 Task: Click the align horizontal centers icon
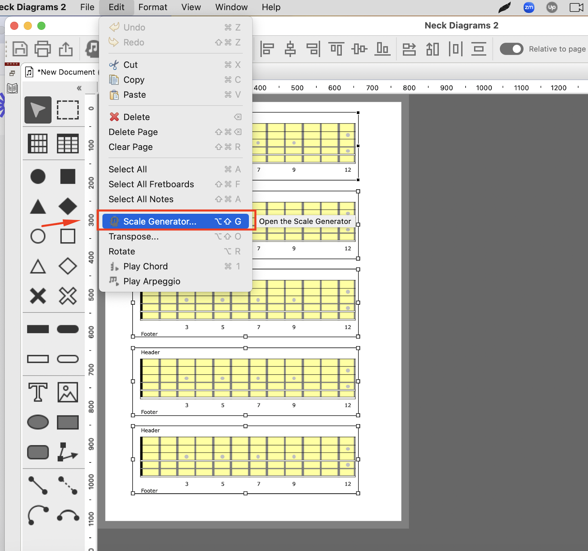click(x=290, y=49)
